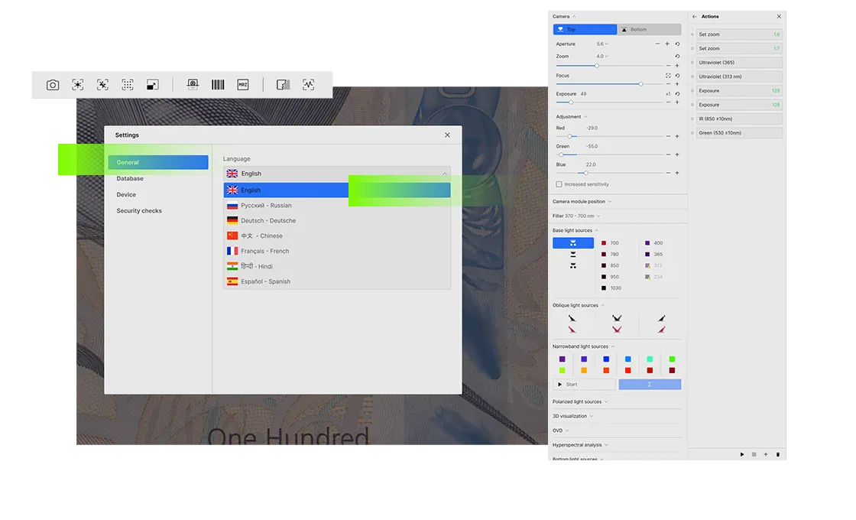Image resolution: width=856 pixels, height=520 pixels.
Task: Switch camera to Bottom
Action: tap(649, 30)
